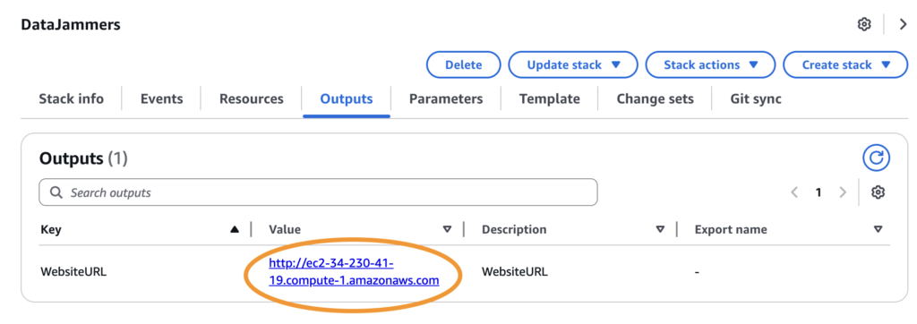Select the Outputs tab
Viewport: 917px width, 324px height.
coord(347,98)
